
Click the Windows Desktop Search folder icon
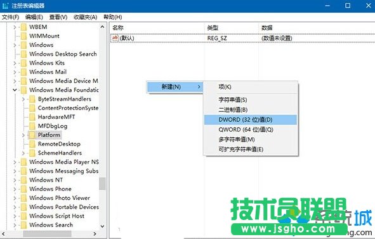[x=23, y=54]
